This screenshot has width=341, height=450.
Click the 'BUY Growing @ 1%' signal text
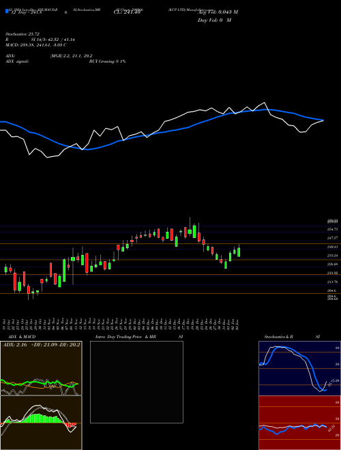pos(107,61)
